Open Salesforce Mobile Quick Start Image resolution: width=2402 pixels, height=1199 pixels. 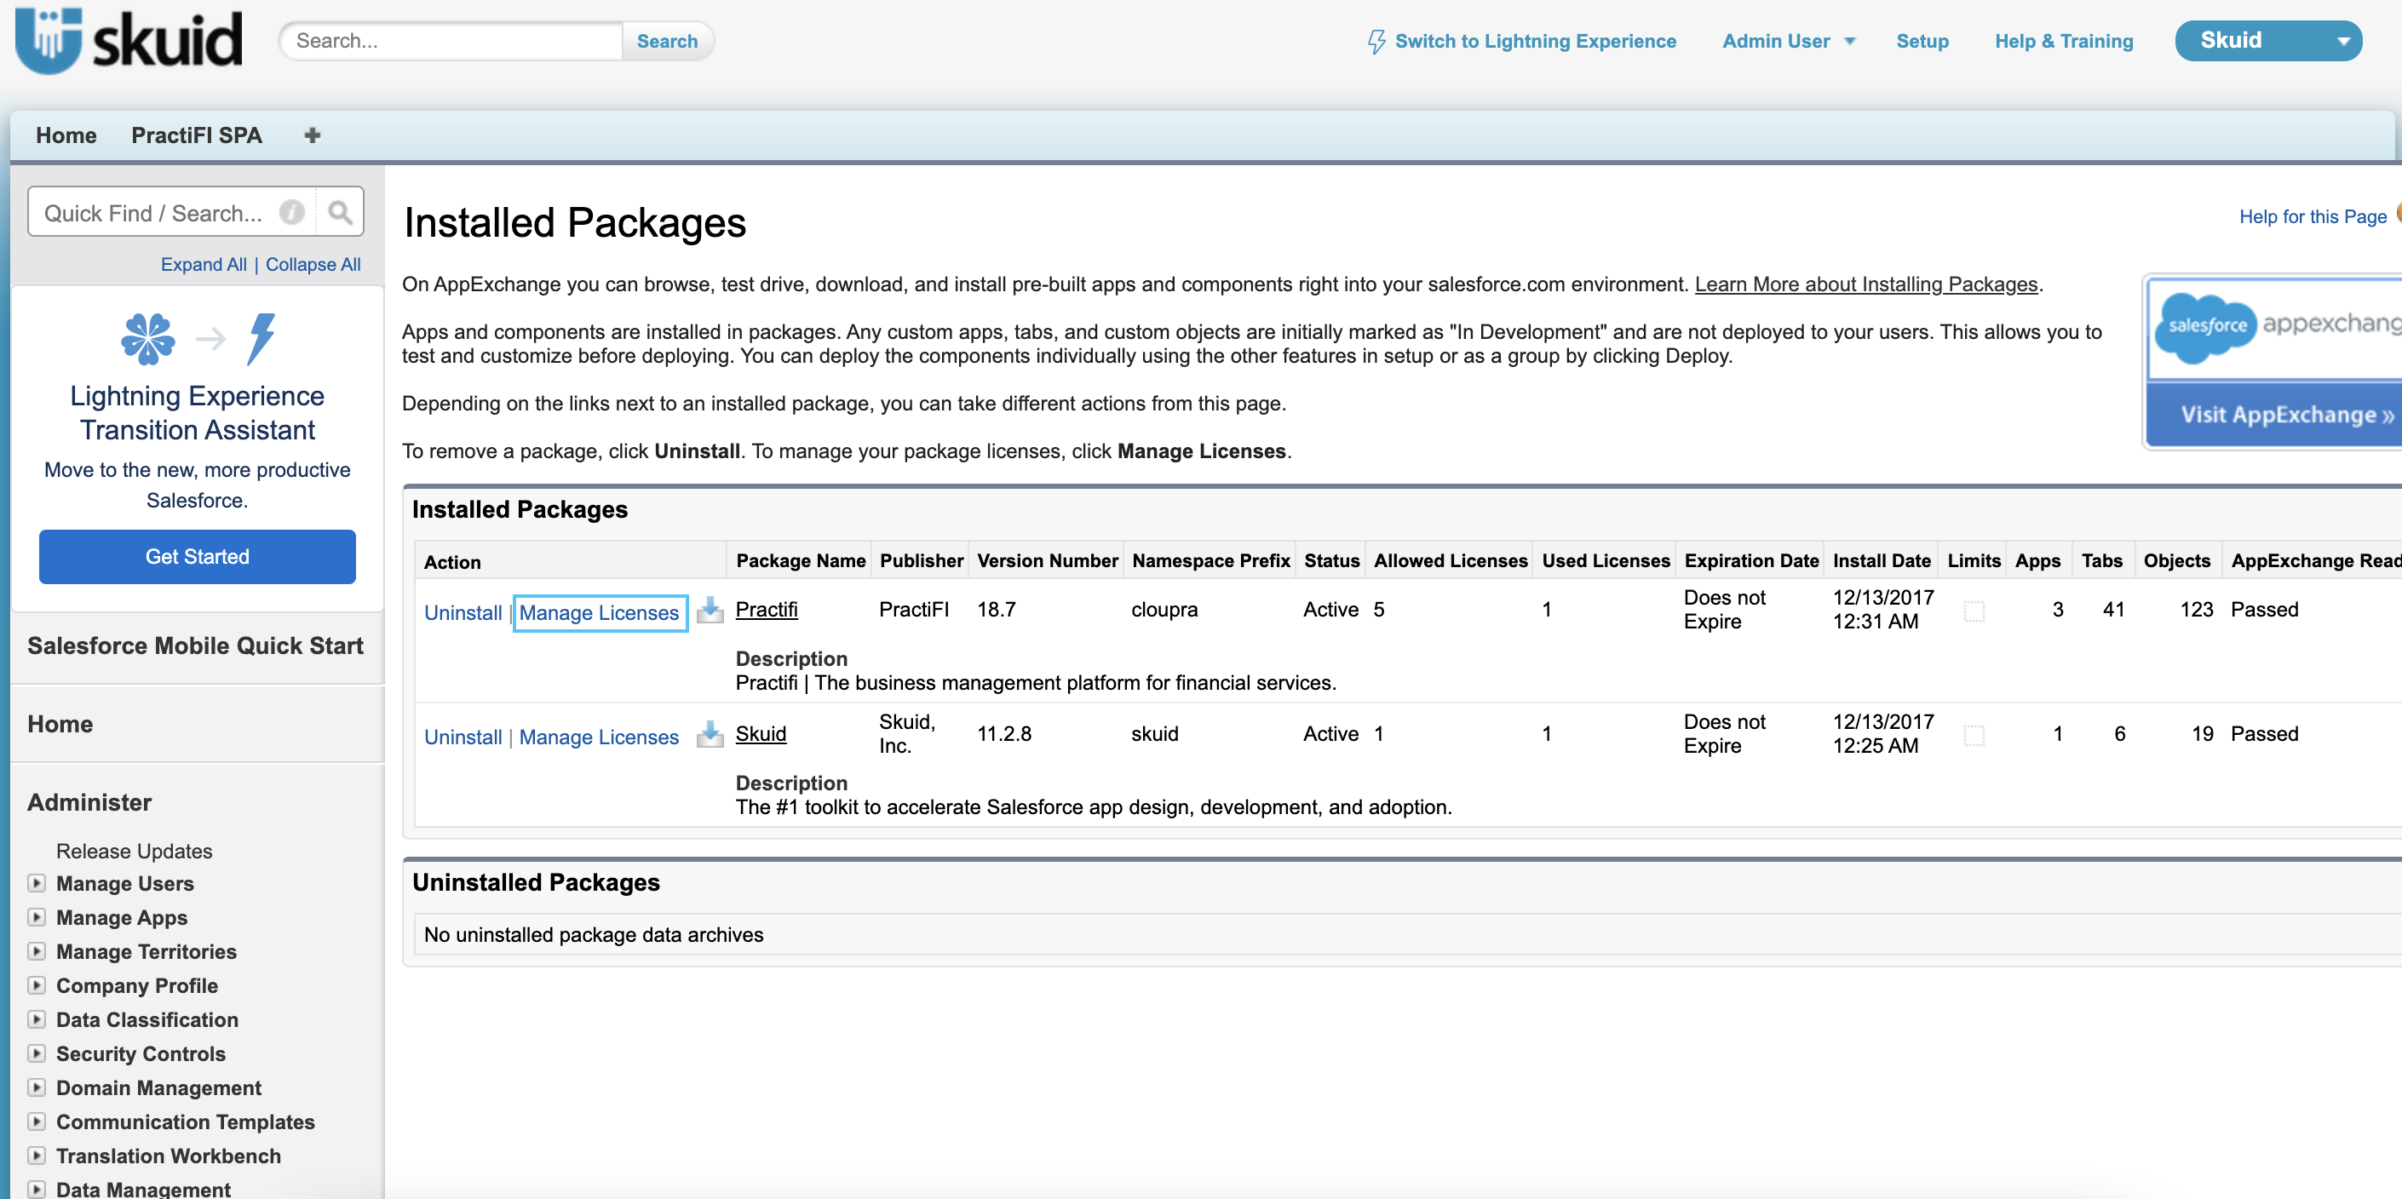(195, 645)
